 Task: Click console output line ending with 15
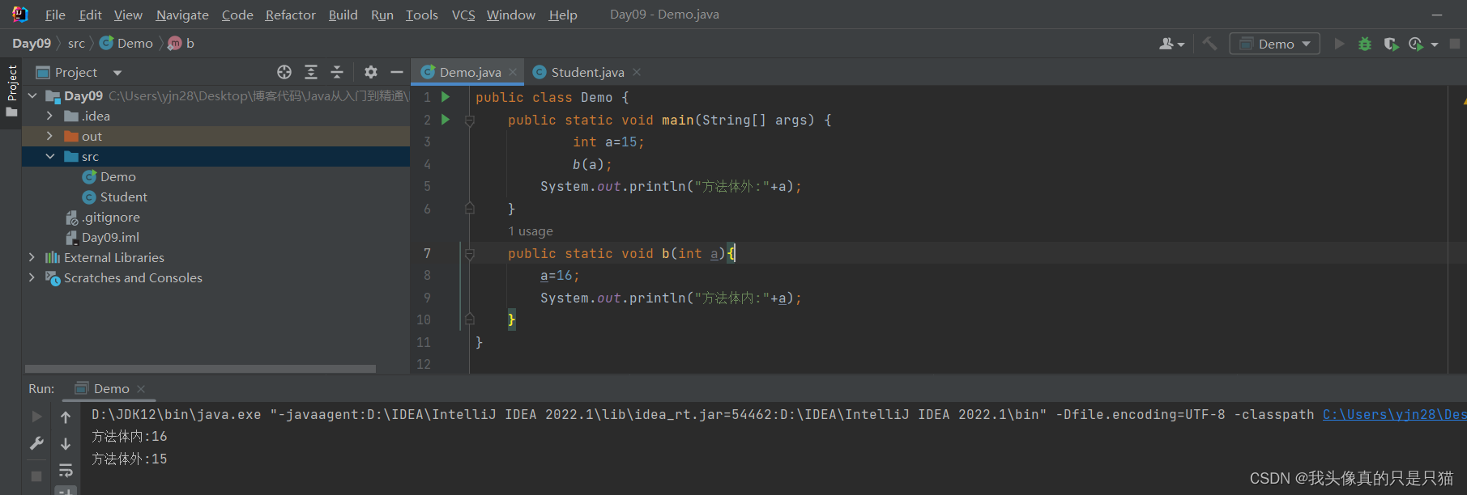[130, 459]
